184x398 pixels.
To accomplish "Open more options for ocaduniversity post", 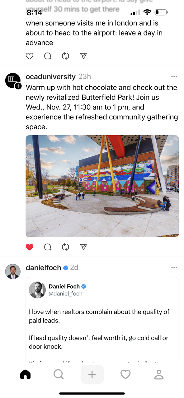I will [x=174, y=76].
